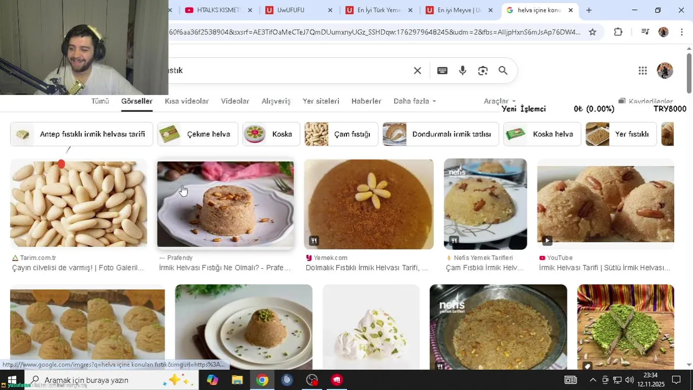
Task: Start voice search with microphone icon
Action: [463, 70]
